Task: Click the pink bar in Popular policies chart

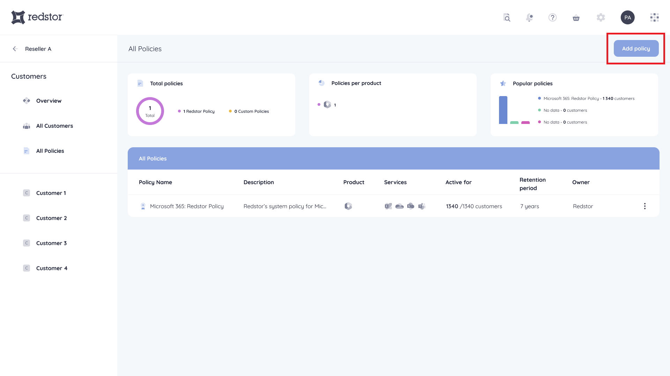Action: click(525, 123)
